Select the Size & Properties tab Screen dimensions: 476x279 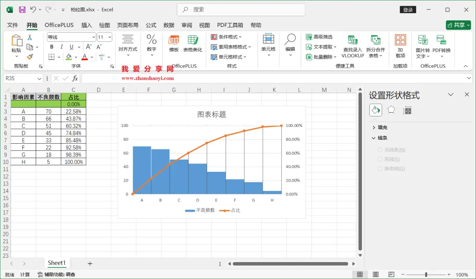407,110
